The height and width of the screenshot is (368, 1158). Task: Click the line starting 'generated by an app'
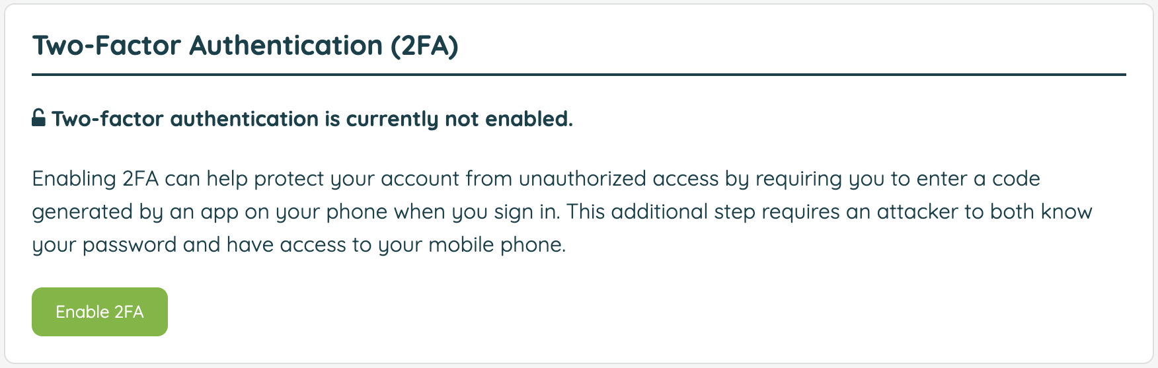[x=562, y=212]
